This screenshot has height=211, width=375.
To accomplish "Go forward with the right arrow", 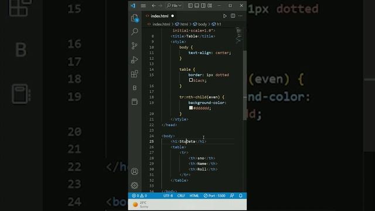I will pyautogui.click(x=160, y=5).
